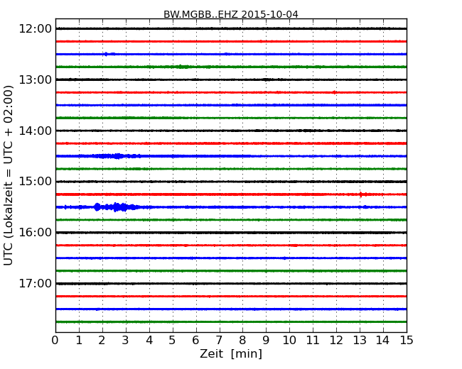
Task: Click the x-axis tick label 12
Action: pos(336,341)
